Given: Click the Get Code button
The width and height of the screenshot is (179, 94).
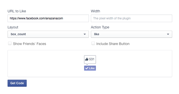Looking at the screenshot, I should [x=17, y=83].
